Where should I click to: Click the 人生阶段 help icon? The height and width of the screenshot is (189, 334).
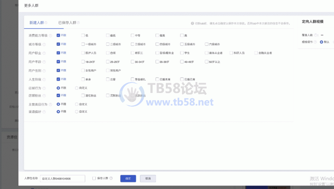click(44, 79)
